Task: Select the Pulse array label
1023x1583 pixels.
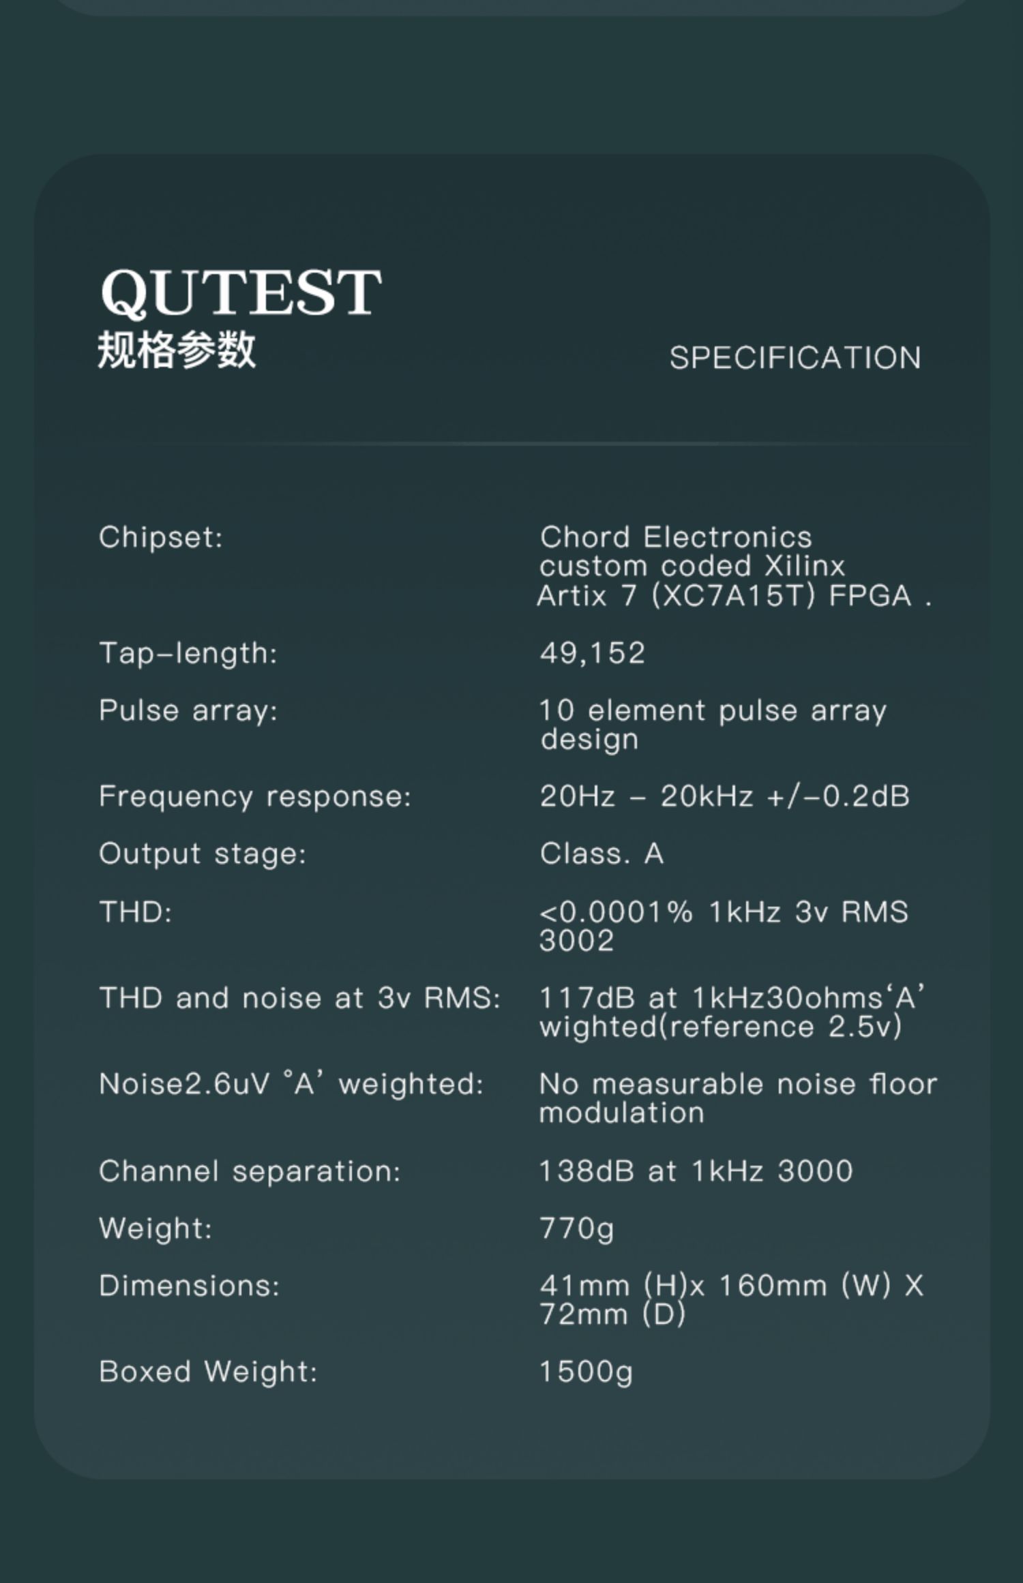Action: [x=188, y=710]
